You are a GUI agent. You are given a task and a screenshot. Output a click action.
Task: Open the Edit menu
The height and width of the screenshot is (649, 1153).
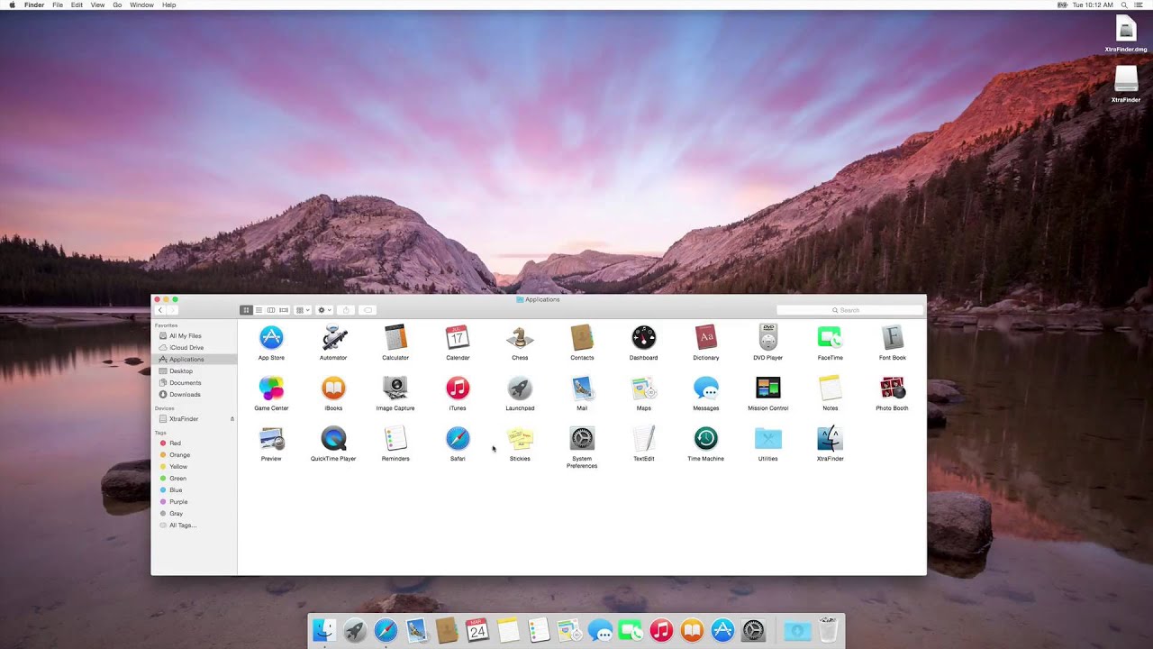pyautogui.click(x=77, y=5)
